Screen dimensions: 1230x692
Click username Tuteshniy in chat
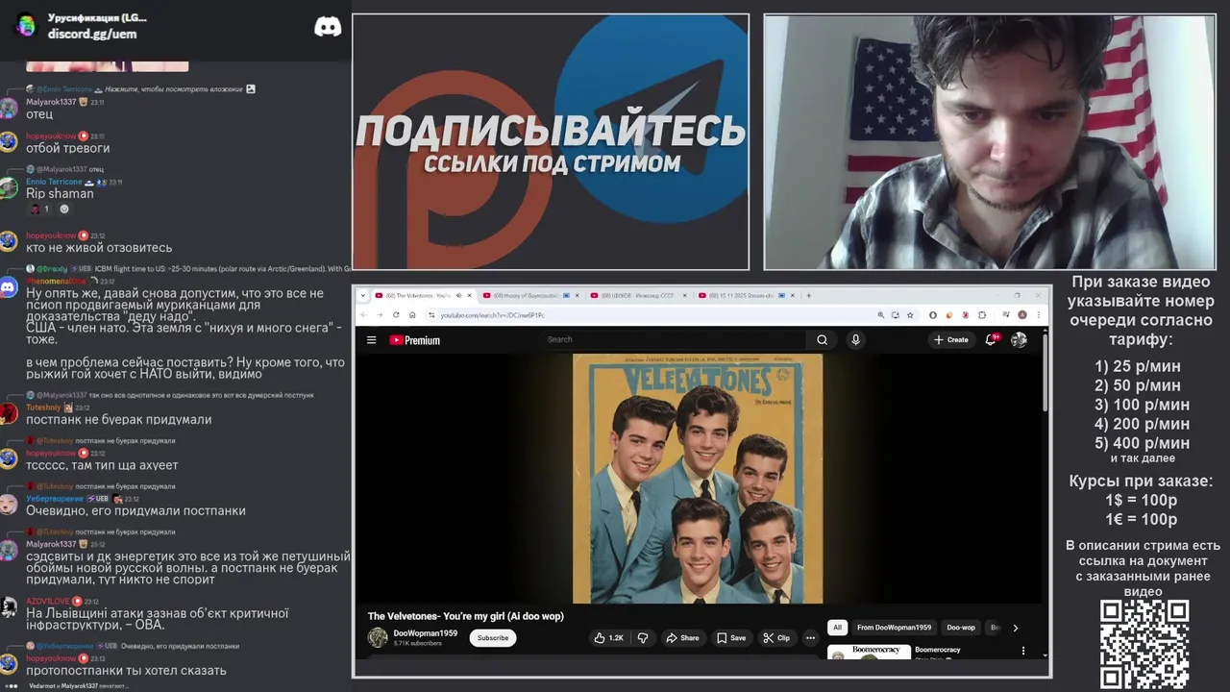(43, 408)
